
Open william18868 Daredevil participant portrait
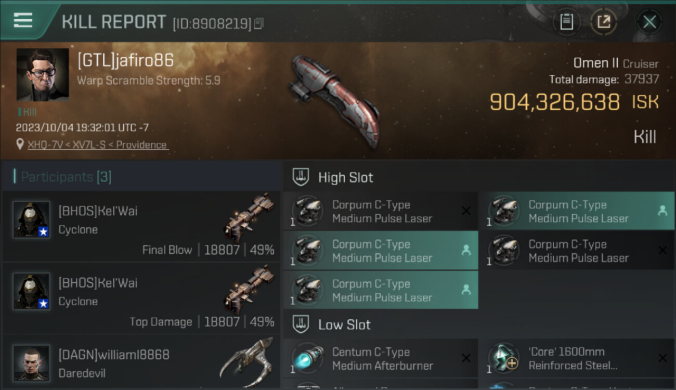tap(32, 362)
